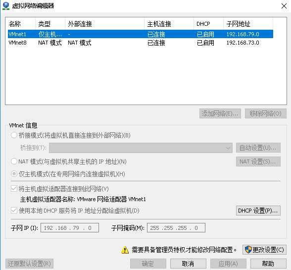Open NAT 设置(S) dialog
This screenshot has height=270, width=291.
pyautogui.click(x=258, y=162)
